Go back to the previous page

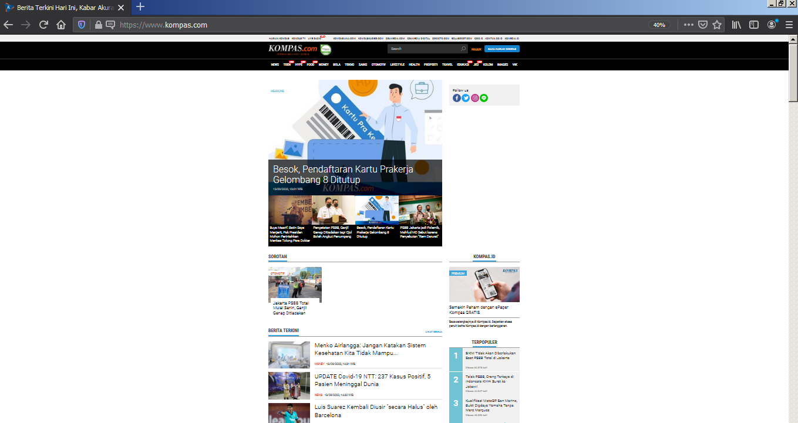[x=8, y=25]
